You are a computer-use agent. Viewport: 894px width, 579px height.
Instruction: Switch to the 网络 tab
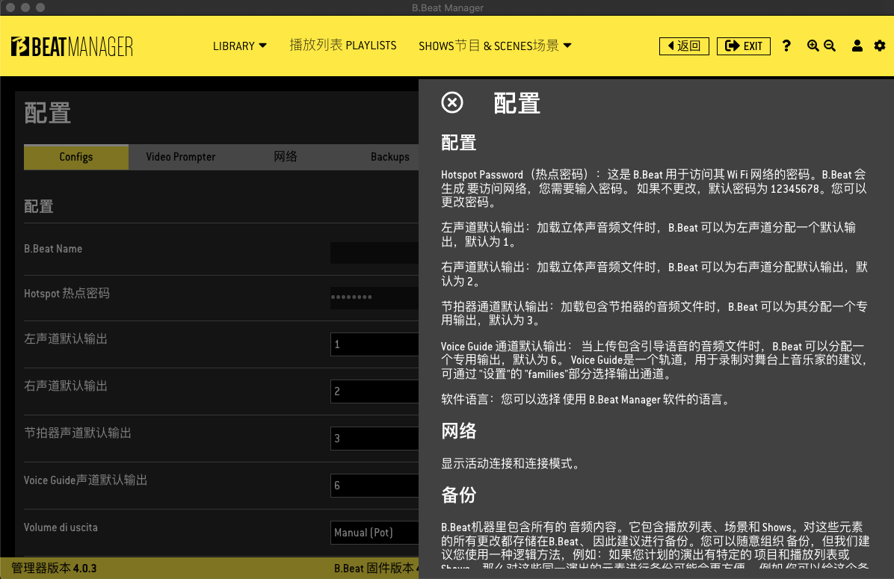[x=285, y=157]
